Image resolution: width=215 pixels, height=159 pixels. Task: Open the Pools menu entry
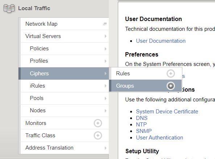point(65,98)
